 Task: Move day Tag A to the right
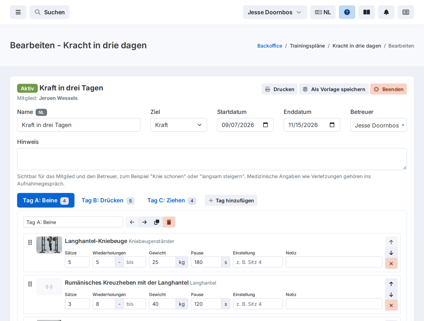pos(144,222)
